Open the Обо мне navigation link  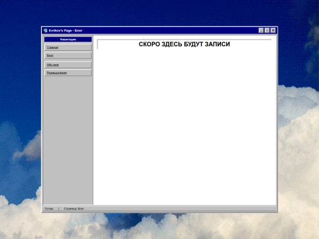(68, 65)
